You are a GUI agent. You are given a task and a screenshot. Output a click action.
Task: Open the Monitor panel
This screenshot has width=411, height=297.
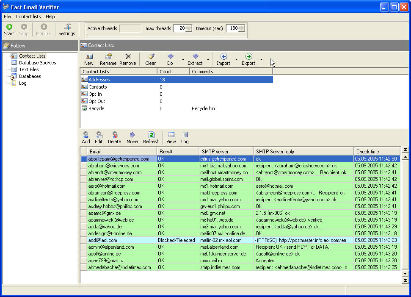click(44, 29)
